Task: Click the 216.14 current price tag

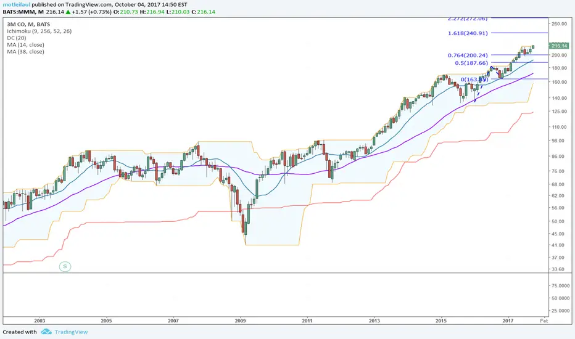Action: click(x=559, y=46)
